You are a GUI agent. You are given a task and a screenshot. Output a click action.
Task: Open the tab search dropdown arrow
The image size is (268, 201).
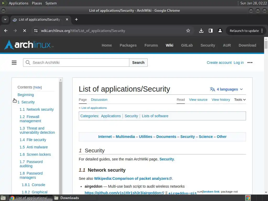coord(5,19)
